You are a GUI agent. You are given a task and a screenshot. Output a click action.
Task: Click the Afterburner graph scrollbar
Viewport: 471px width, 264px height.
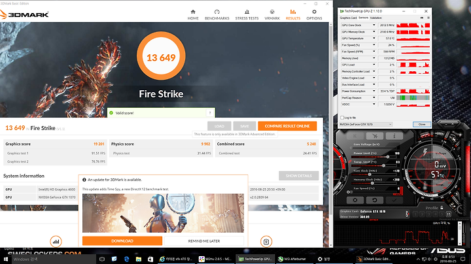[459, 233]
